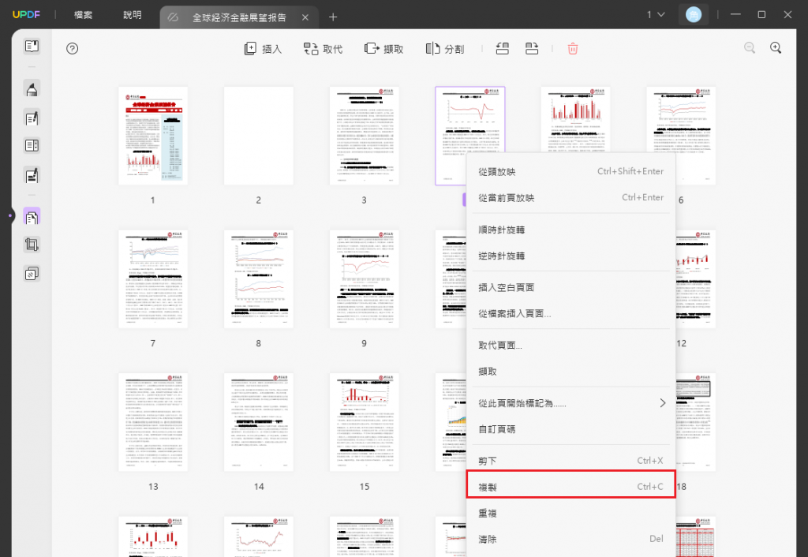Close the 全球經濟金融展望报告 tab
This screenshot has width=808, height=557.
[305, 17]
